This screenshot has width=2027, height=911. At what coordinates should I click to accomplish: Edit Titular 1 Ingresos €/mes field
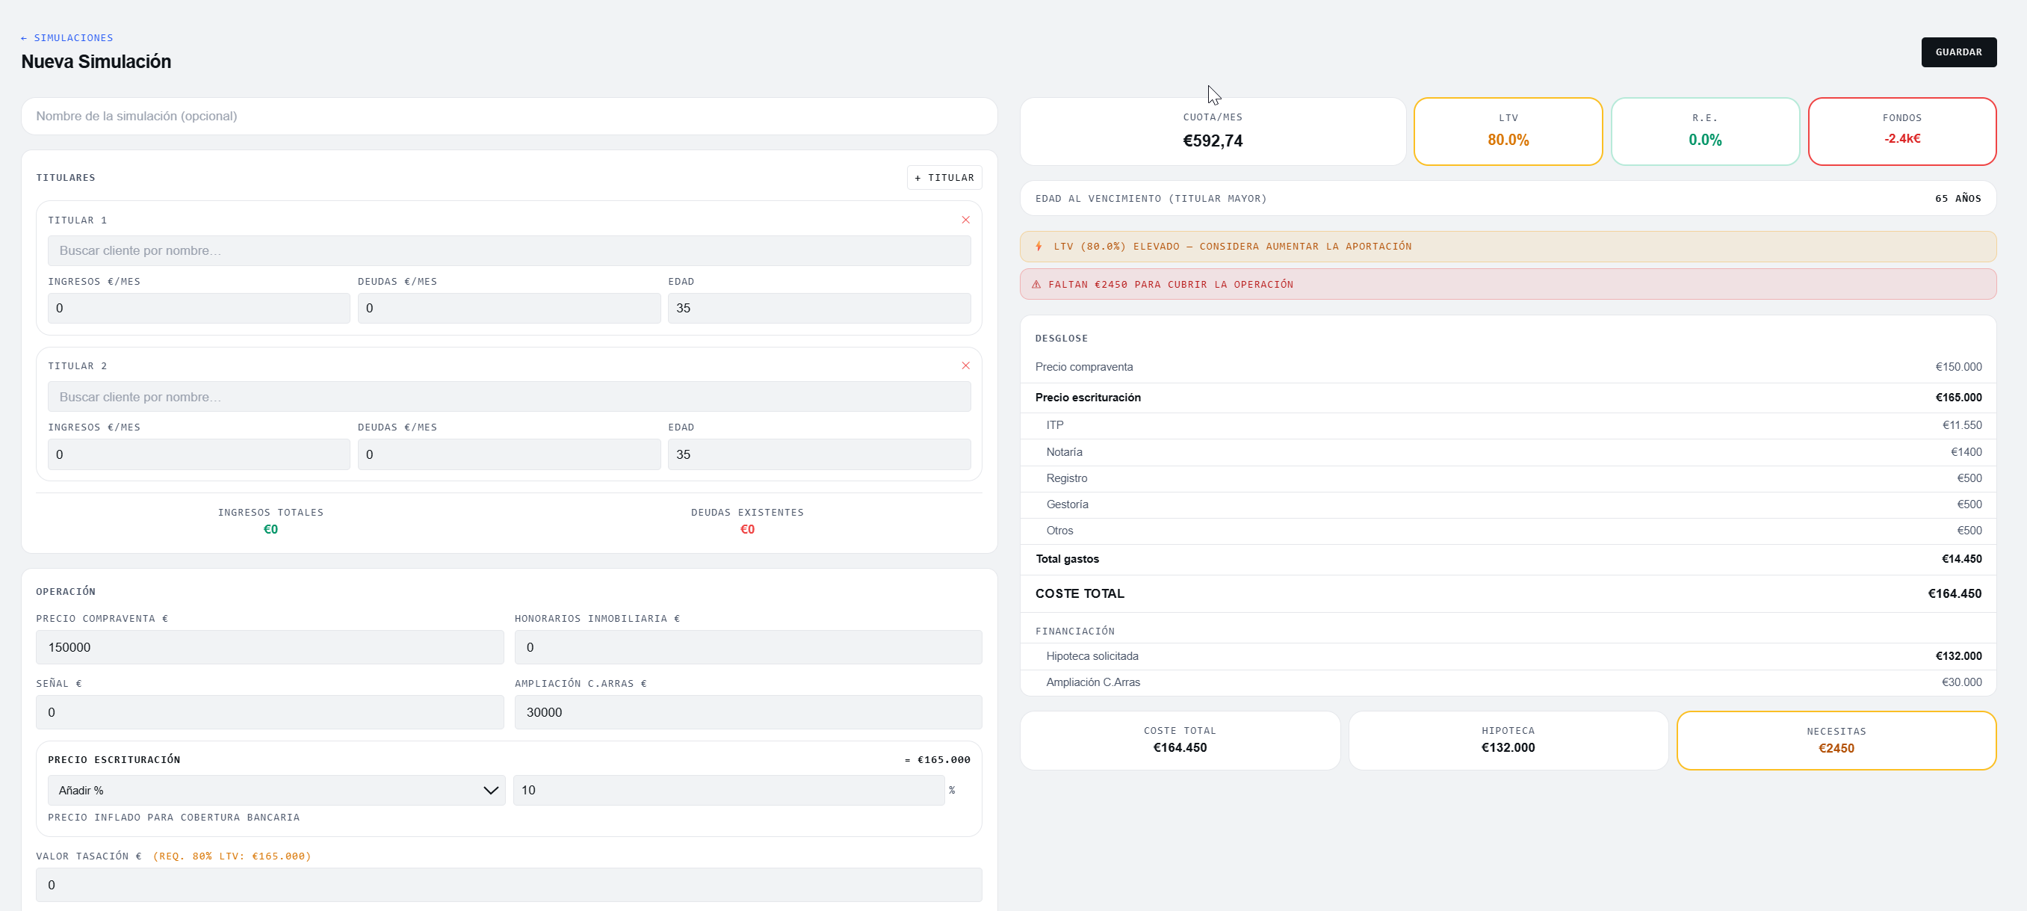coord(198,309)
